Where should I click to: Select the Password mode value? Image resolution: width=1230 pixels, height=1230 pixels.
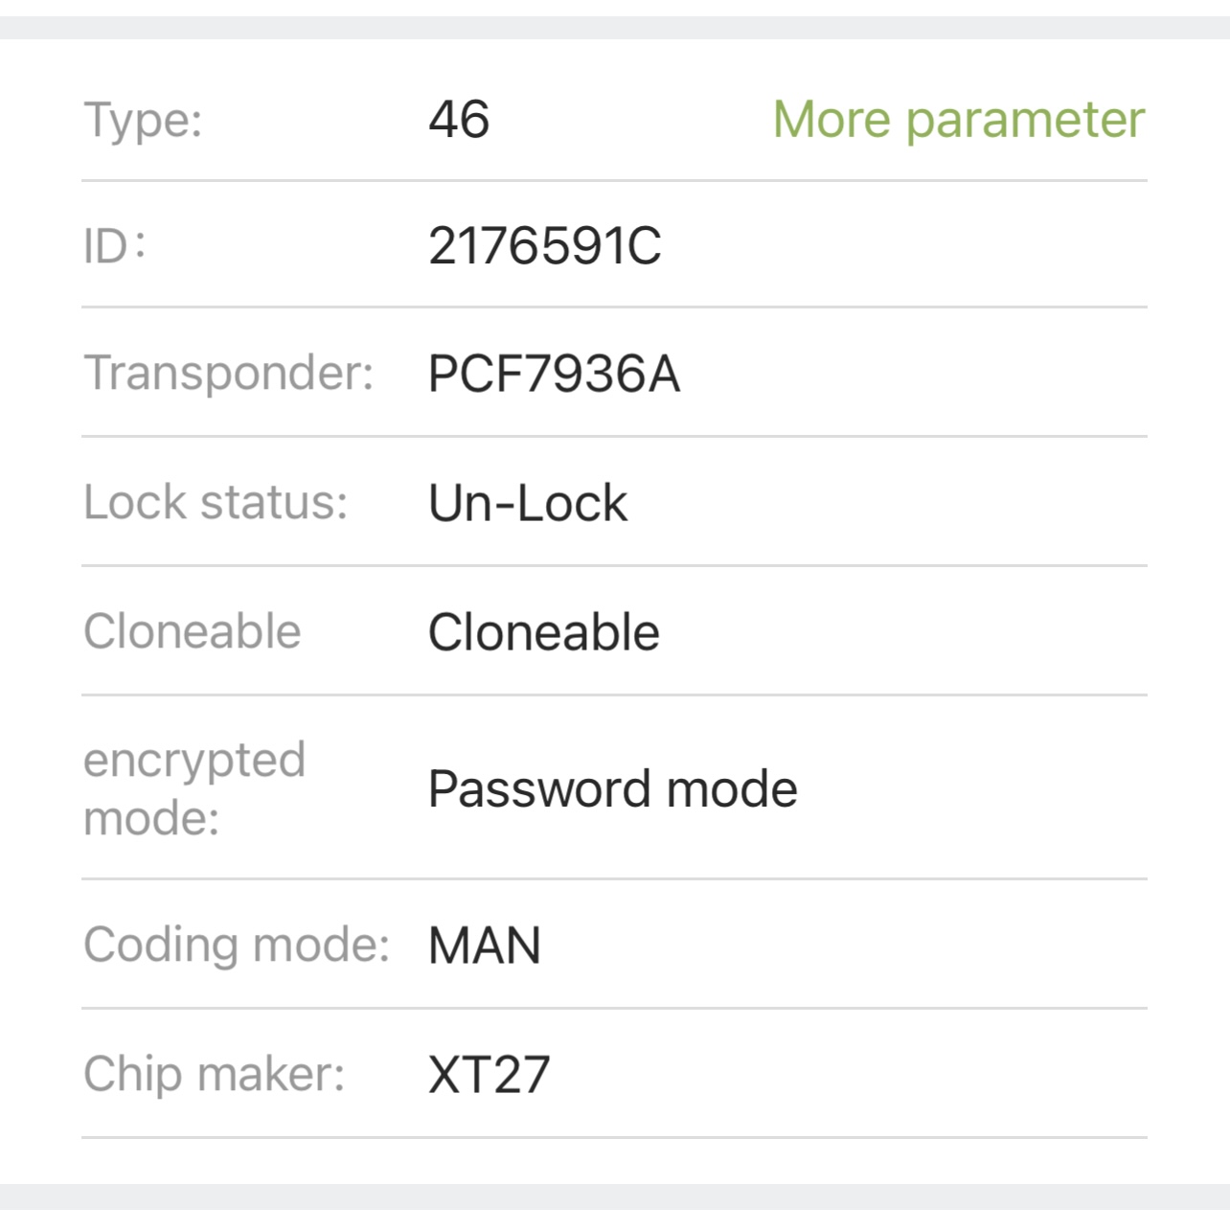612,789
